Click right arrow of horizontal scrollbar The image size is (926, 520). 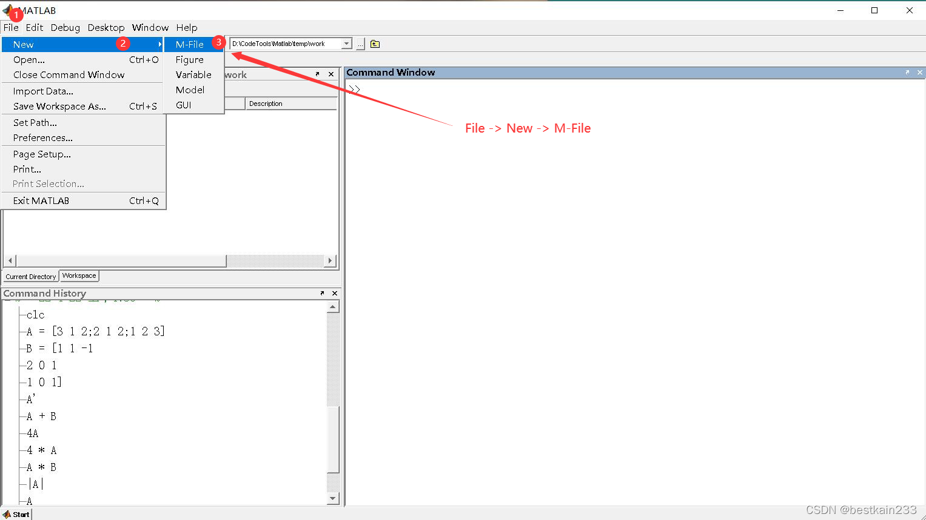(330, 261)
